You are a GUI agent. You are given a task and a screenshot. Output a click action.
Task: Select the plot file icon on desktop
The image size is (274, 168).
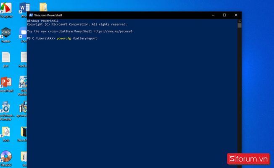(6, 58)
